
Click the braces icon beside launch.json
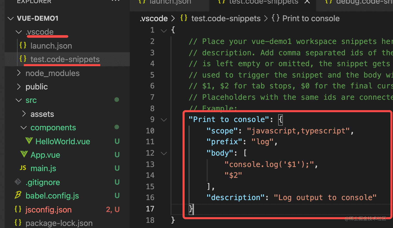(x=23, y=45)
